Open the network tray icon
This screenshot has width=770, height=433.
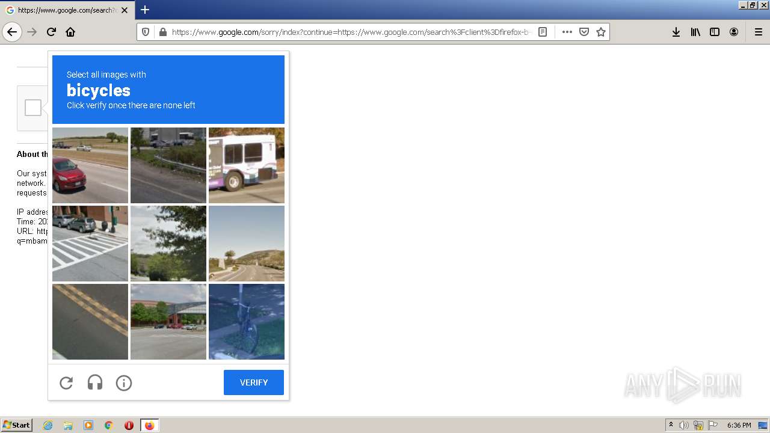(x=698, y=425)
